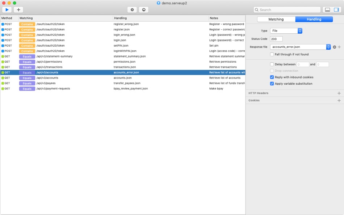Viewport: 344px width, 215px height.
Task: Click the green GET indicator for permissions.json row
Action: click(x=3, y=62)
